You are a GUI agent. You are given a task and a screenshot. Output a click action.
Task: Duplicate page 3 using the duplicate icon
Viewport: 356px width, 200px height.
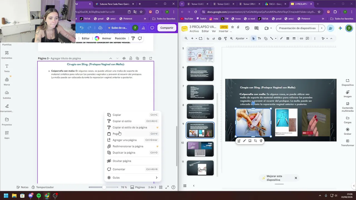point(137,58)
